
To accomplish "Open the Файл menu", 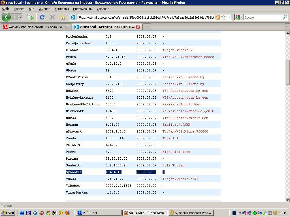I will coord(6,9).
